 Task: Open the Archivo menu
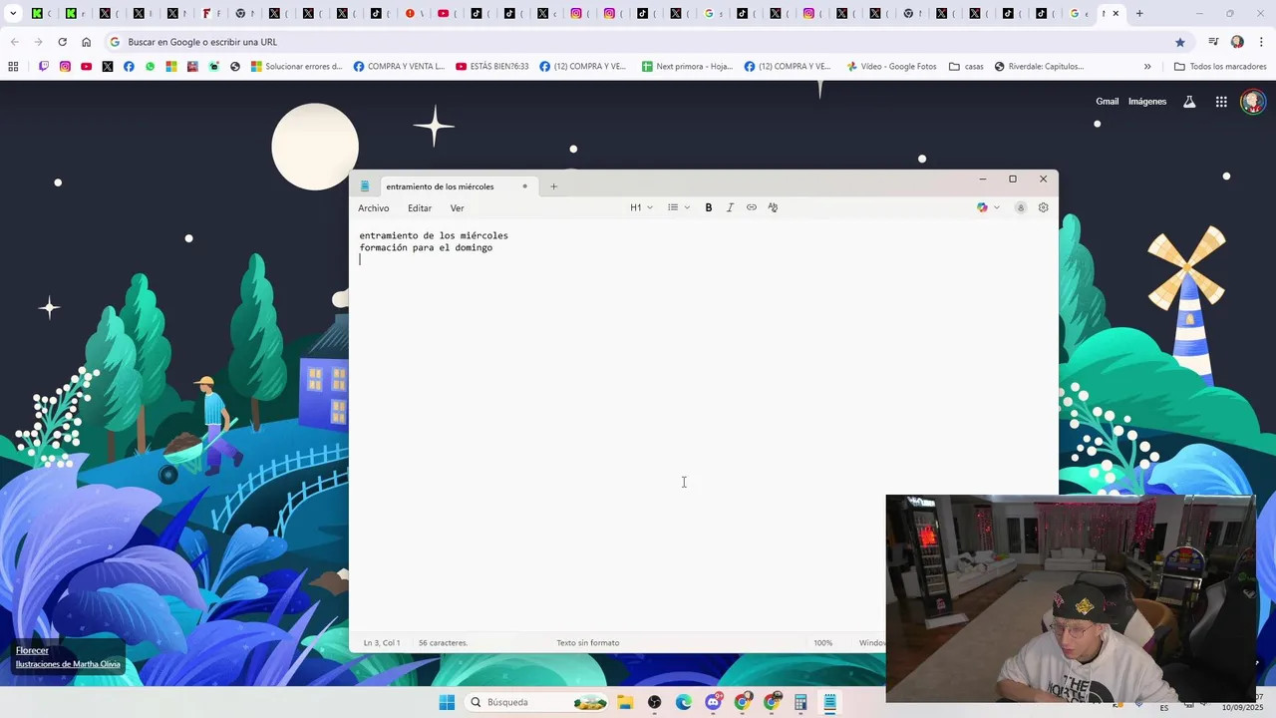tap(374, 208)
